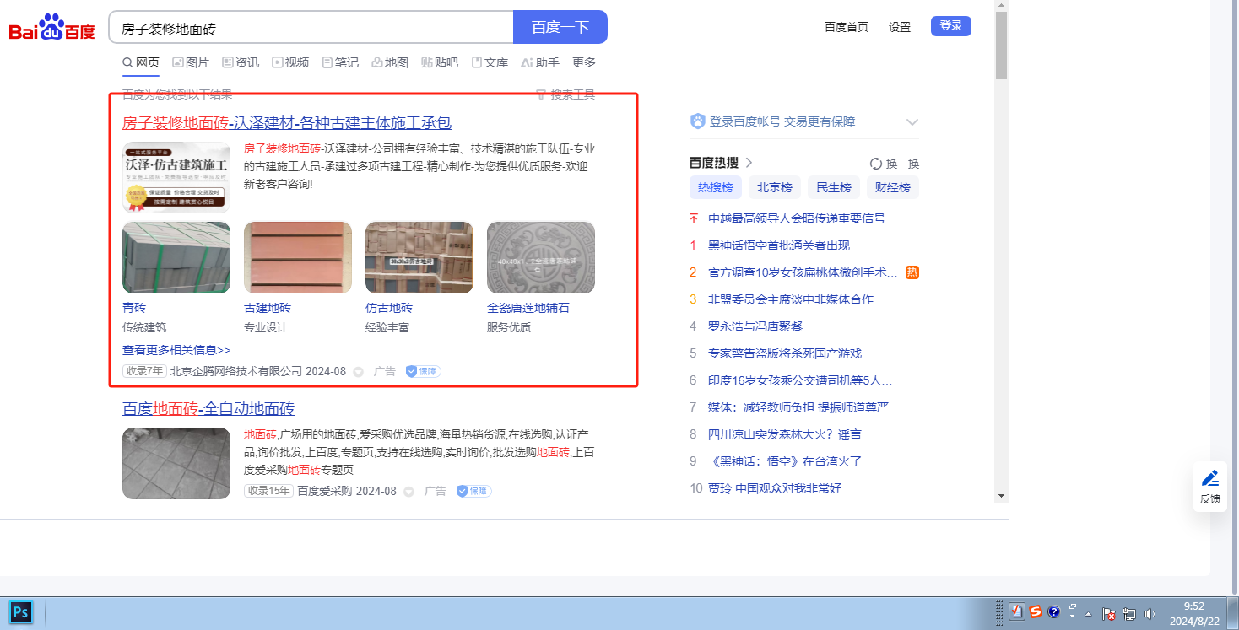Open the 全瓷唐莲地铺石 text link
The height and width of the screenshot is (630, 1239).
pyautogui.click(x=528, y=308)
